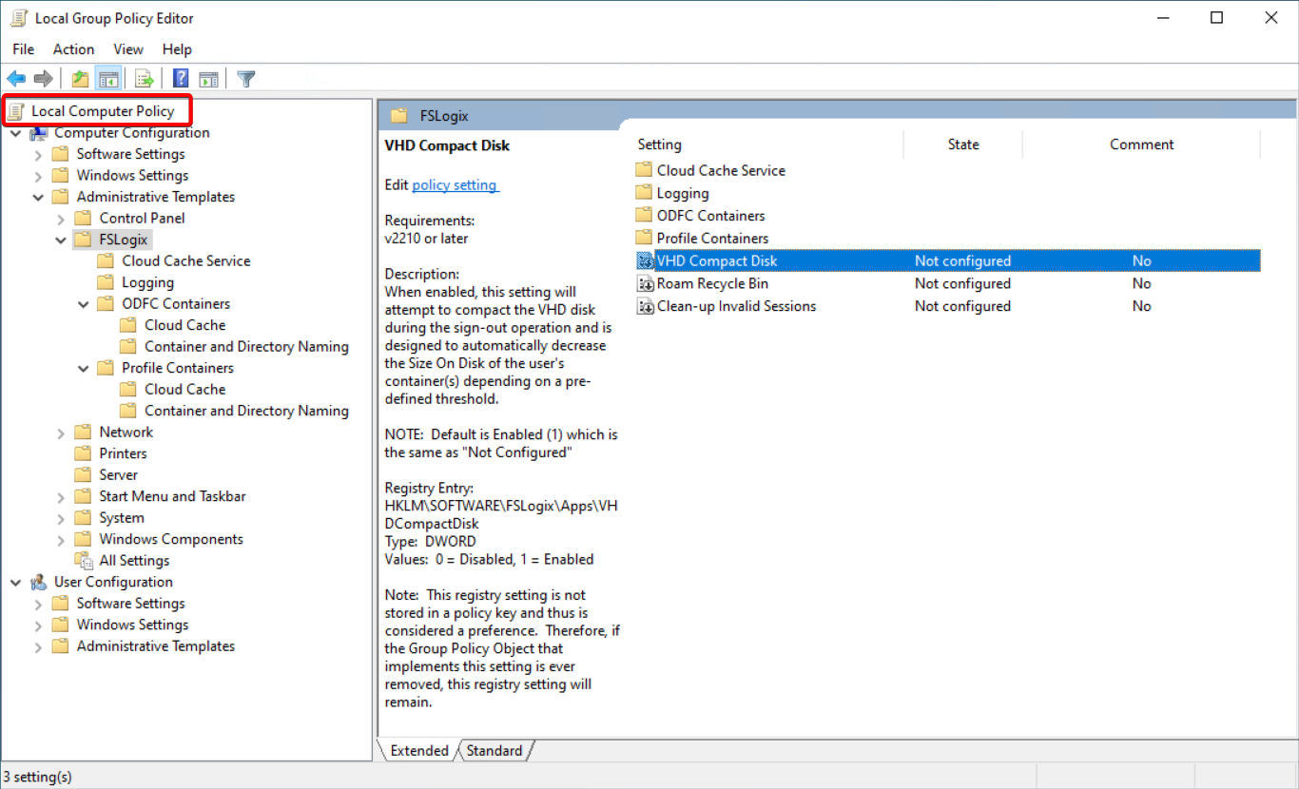Click the Forward navigation arrow
The height and width of the screenshot is (789, 1299).
[x=42, y=78]
